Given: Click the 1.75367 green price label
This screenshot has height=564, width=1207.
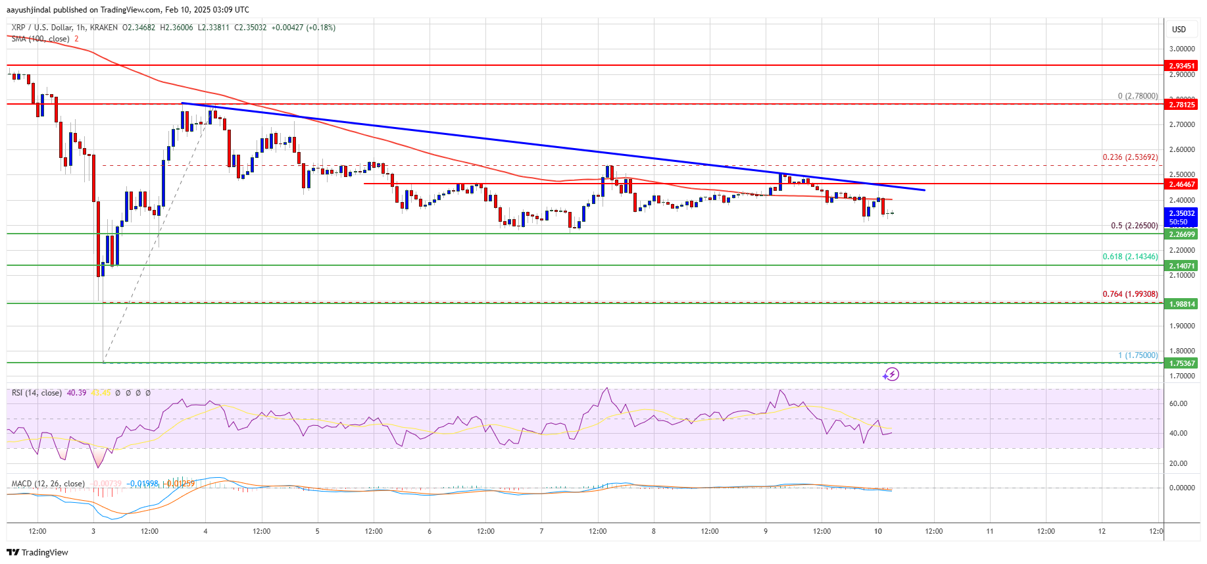Looking at the screenshot, I should (x=1181, y=363).
